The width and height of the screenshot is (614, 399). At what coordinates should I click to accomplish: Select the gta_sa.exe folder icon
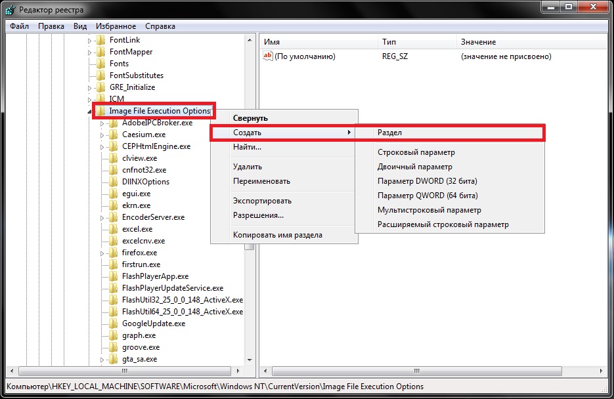click(x=113, y=359)
